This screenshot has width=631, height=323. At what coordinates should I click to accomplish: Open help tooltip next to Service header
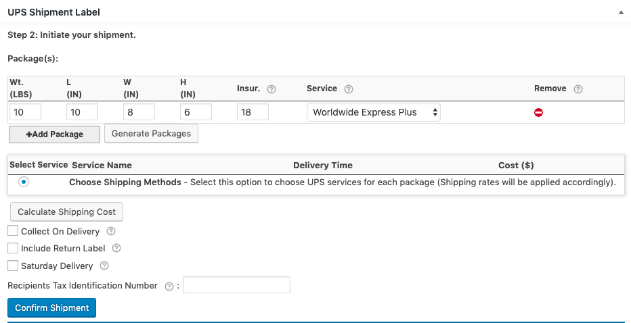(x=349, y=89)
